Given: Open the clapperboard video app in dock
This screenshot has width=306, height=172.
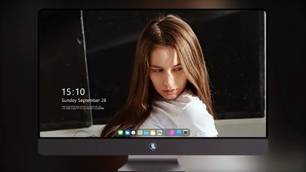Looking at the screenshot, I should click(146, 132).
